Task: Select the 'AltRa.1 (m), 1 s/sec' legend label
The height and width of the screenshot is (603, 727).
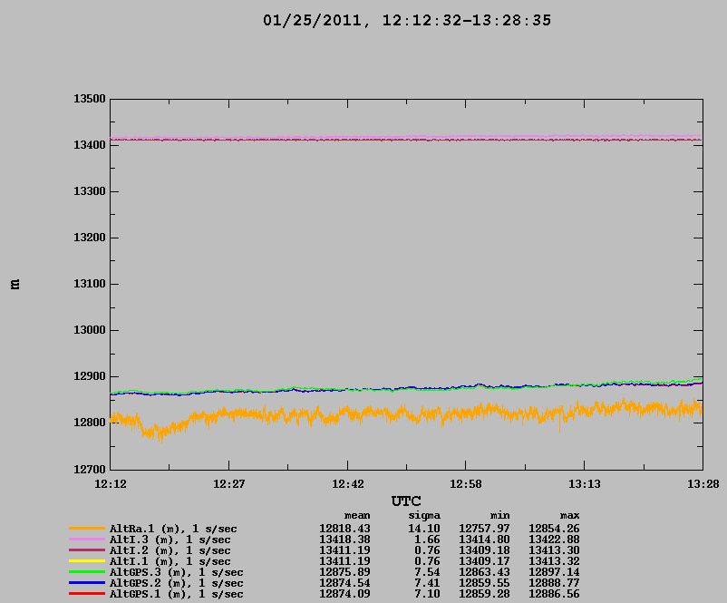Action: tap(173, 529)
